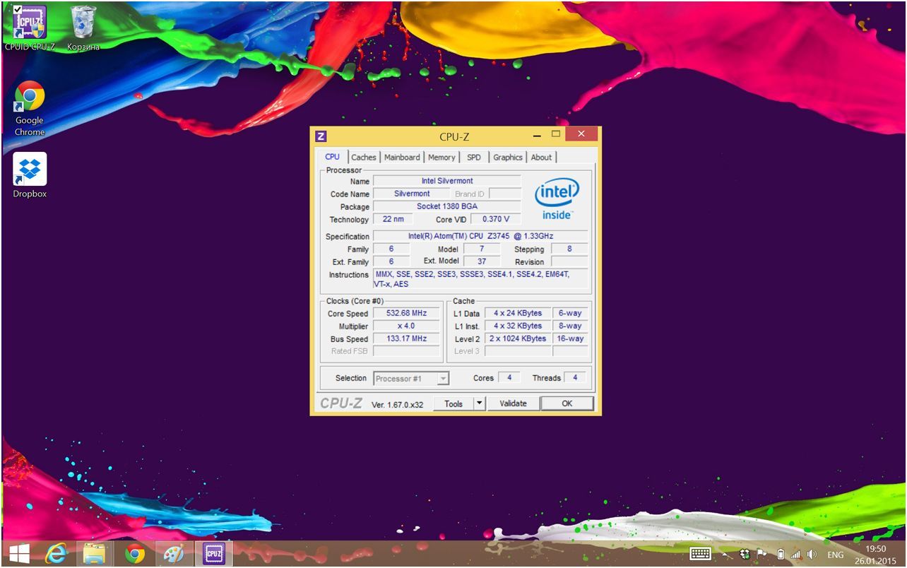Switch to the Memory tab

coord(441,158)
